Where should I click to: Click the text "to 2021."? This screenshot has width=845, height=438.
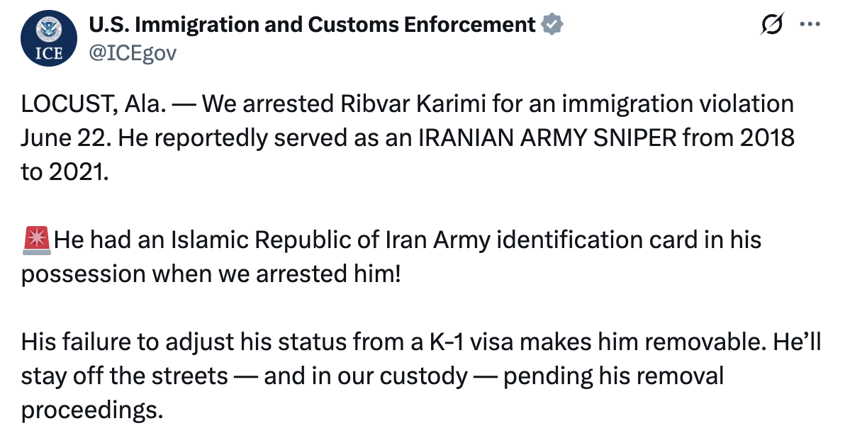pos(65,172)
